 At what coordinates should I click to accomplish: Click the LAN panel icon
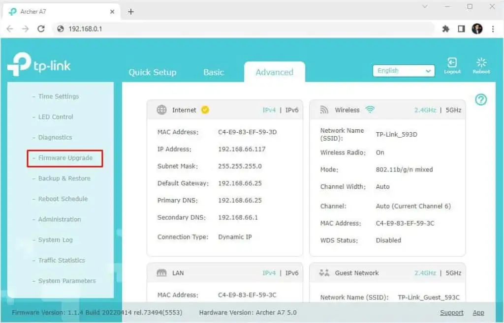162,273
